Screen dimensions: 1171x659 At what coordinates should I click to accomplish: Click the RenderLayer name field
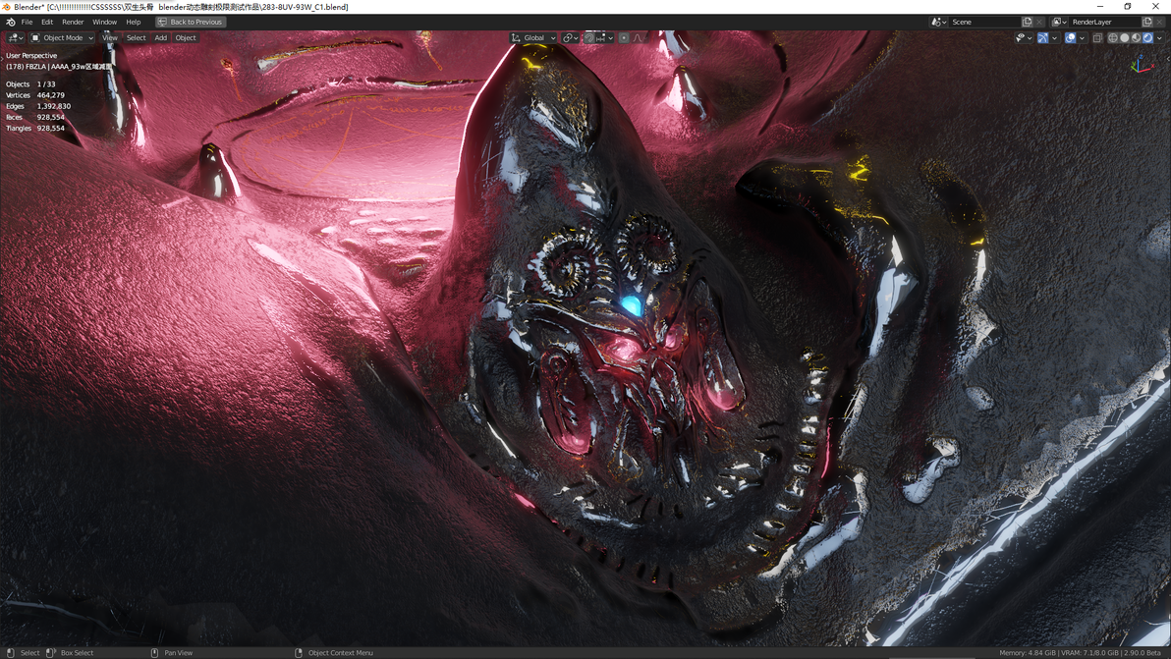(1104, 22)
